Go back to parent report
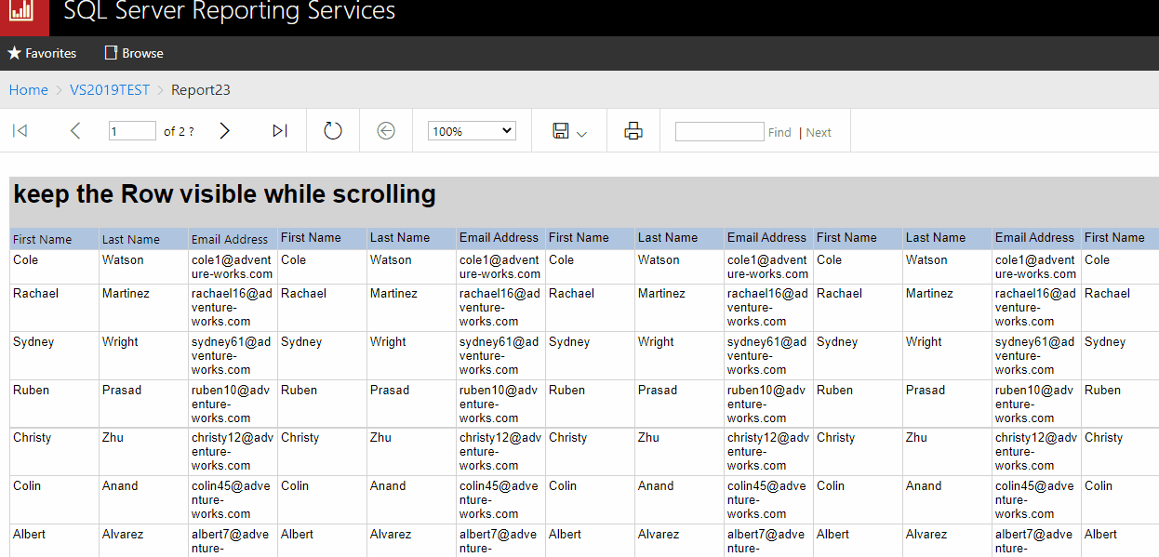This screenshot has height=557, width=1159. point(386,131)
